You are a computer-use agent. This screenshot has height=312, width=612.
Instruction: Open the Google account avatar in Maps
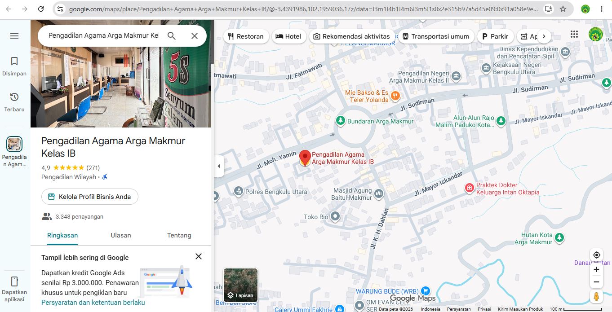[x=596, y=35]
